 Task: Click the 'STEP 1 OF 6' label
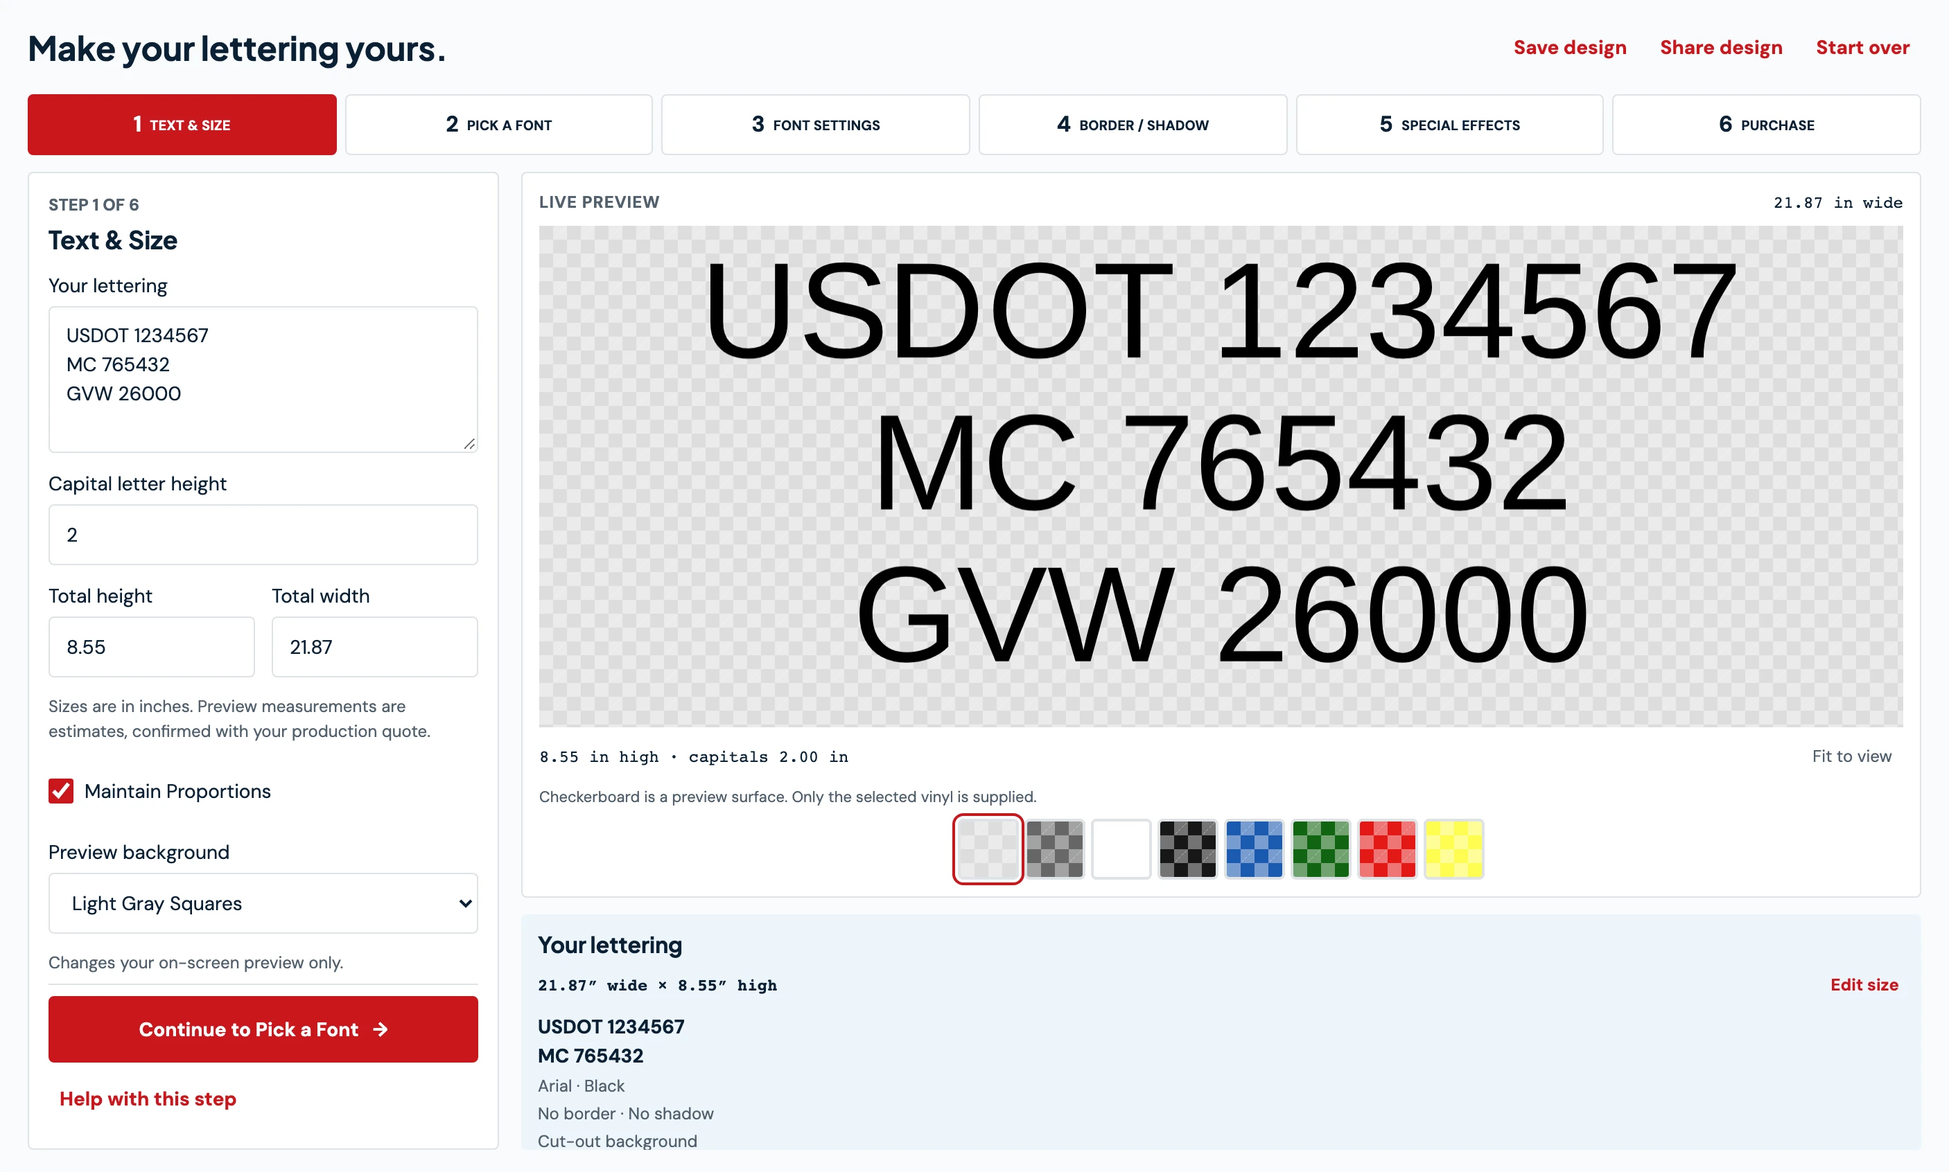(x=94, y=204)
